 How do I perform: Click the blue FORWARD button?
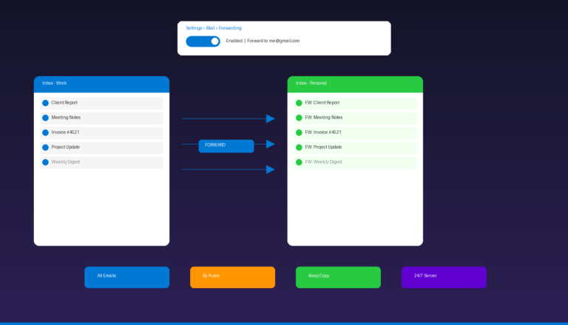coord(226,146)
